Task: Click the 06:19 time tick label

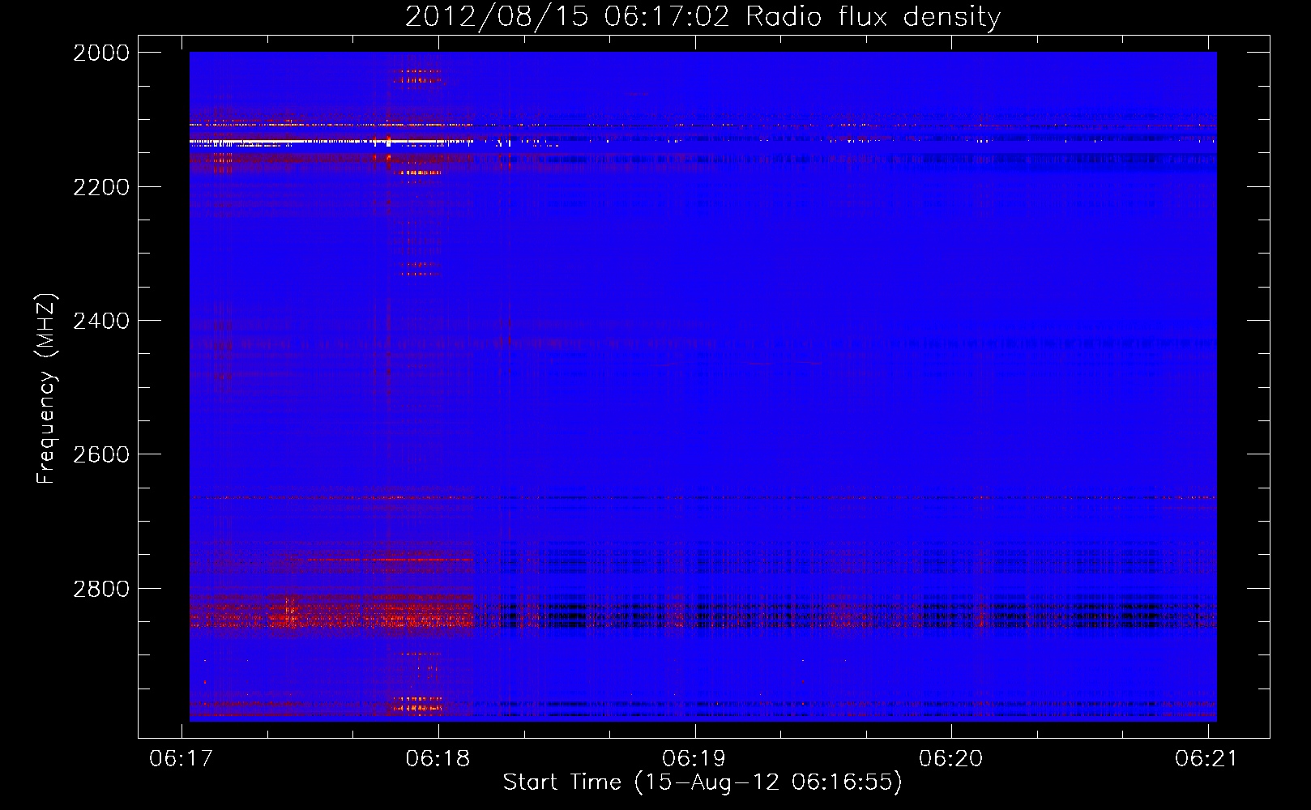Action: pyautogui.click(x=694, y=758)
